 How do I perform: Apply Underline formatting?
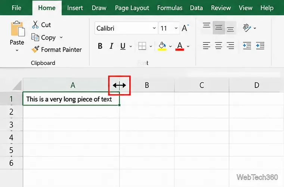pyautogui.click(x=123, y=46)
